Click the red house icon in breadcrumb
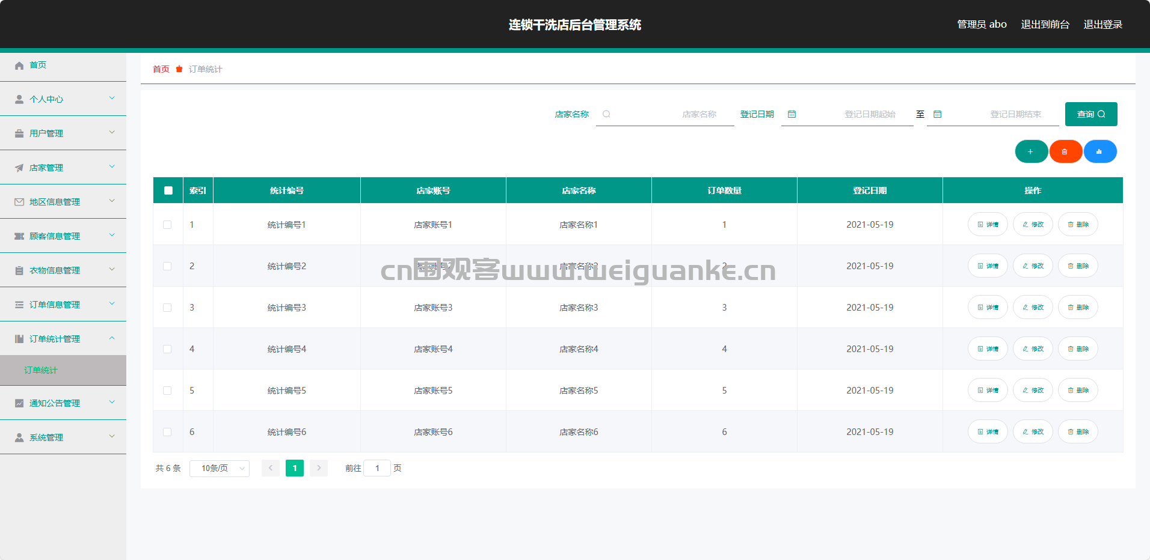1150x560 pixels. click(179, 69)
